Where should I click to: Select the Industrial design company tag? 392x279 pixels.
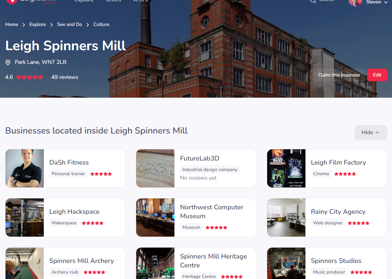click(210, 169)
